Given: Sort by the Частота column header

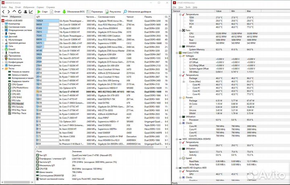Looking at the screenshot, I should tap(91, 17).
